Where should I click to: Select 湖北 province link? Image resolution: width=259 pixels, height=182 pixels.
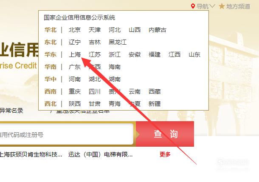tap(95, 79)
